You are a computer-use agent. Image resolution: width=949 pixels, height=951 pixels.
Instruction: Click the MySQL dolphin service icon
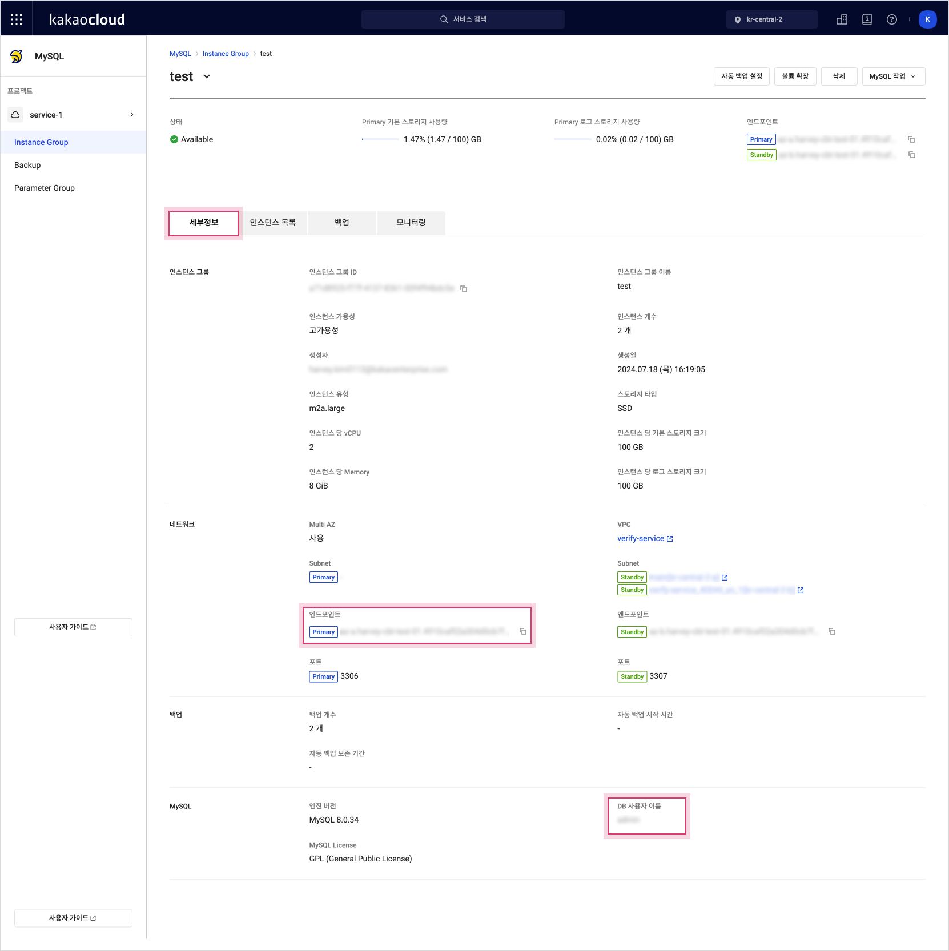[x=17, y=57]
